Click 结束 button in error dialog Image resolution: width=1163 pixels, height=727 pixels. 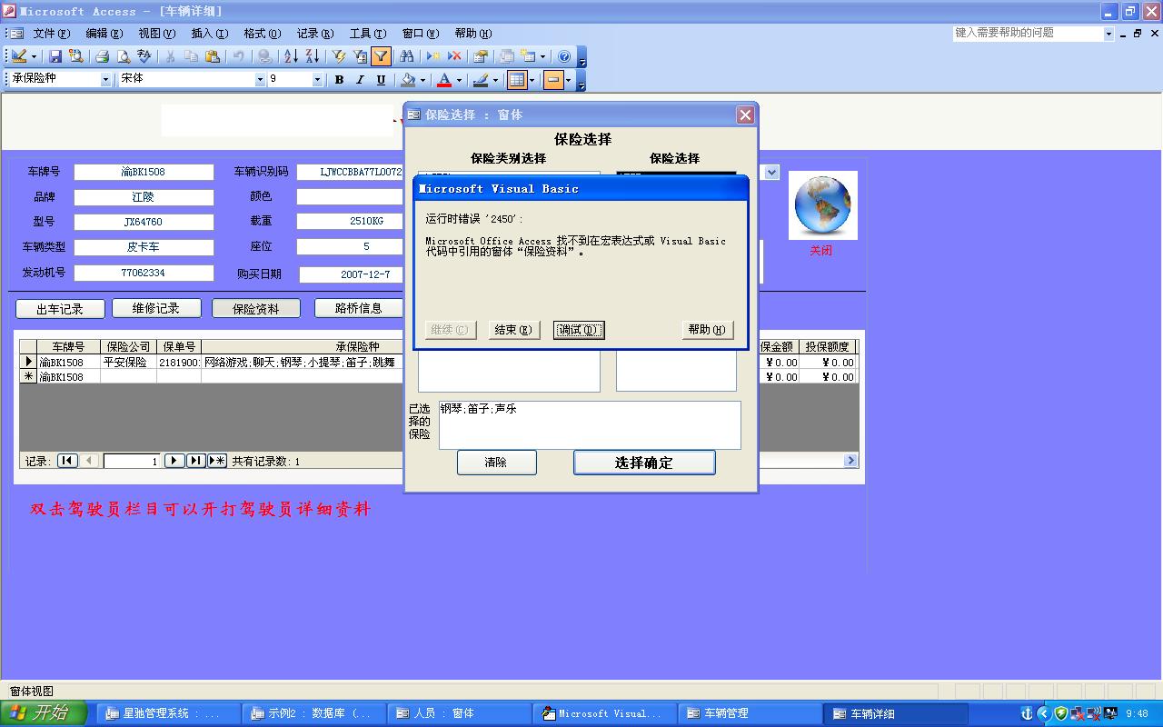coord(513,330)
